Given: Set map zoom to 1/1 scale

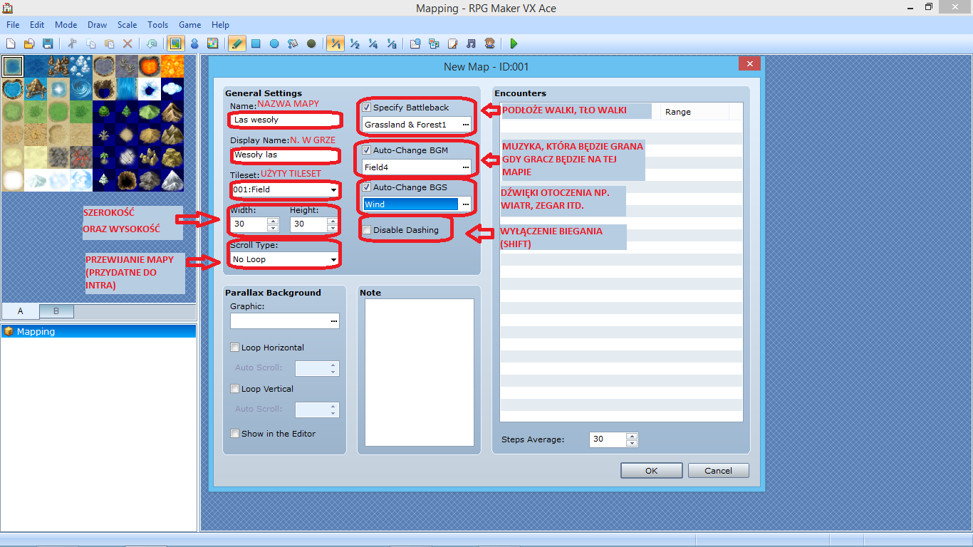Looking at the screenshot, I should pos(335,43).
